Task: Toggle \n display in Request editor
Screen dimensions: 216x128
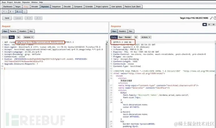Action: tap(18, 37)
